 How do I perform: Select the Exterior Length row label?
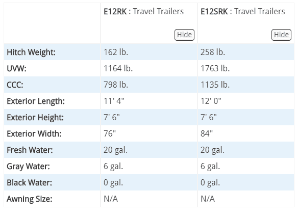[x=36, y=101]
